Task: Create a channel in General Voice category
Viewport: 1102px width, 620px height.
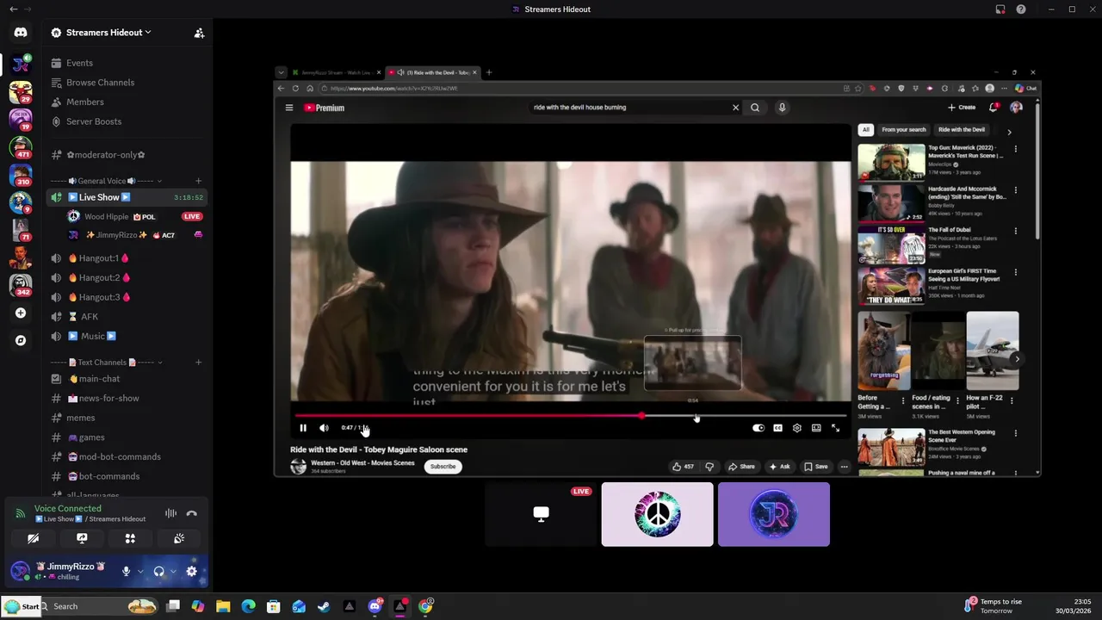Action: coord(198,181)
